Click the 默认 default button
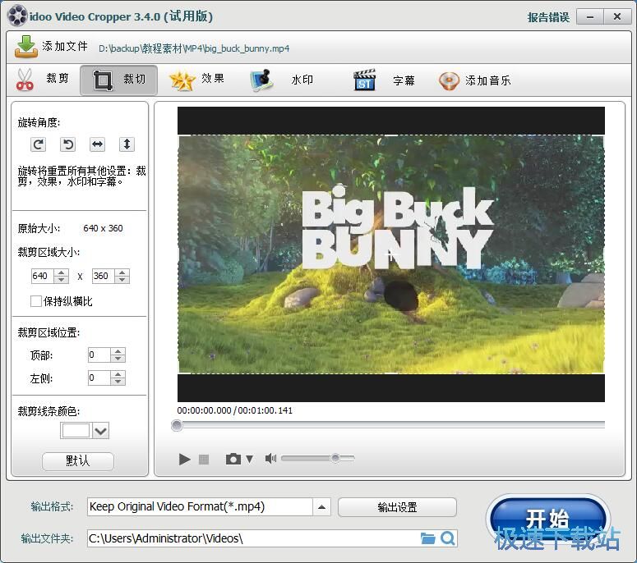637x563 pixels. pyautogui.click(x=77, y=460)
